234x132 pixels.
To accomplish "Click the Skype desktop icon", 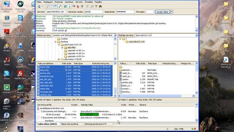I will [x=7, y=75].
